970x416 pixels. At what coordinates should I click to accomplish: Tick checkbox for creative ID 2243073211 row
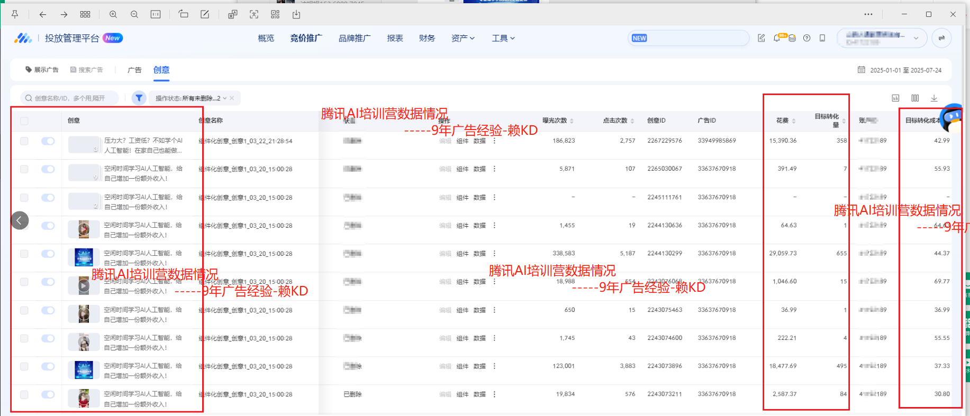coord(24,395)
